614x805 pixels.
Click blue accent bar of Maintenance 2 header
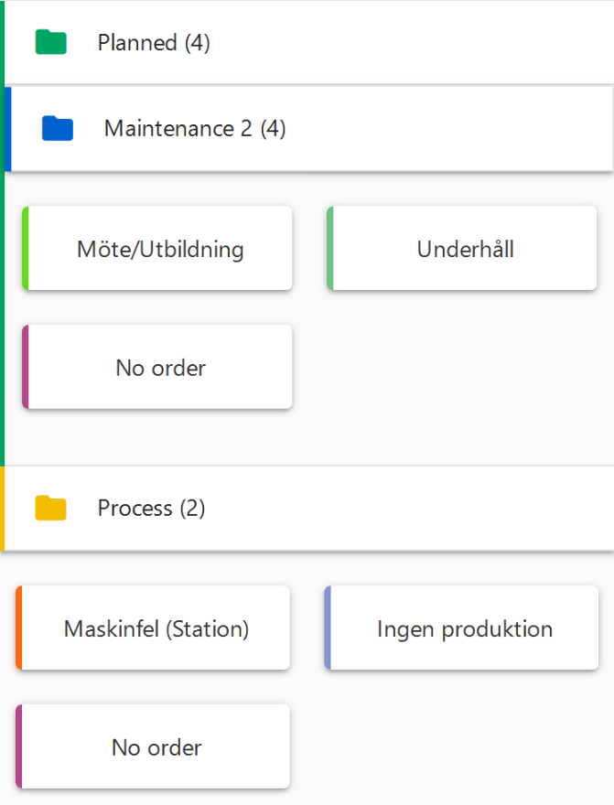pyautogui.click(x=8, y=129)
